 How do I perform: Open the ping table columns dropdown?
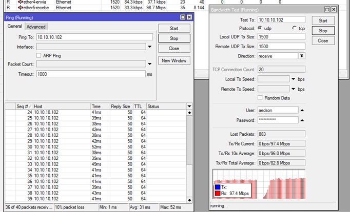[x=189, y=106]
